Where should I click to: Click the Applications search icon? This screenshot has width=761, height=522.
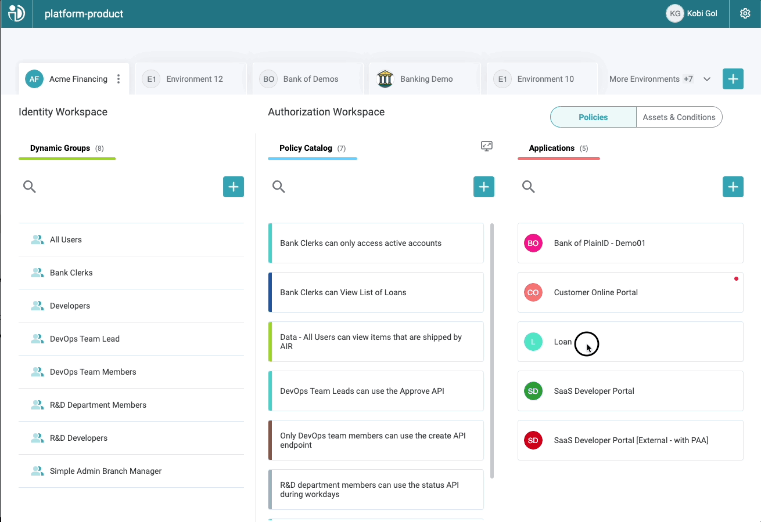pos(528,187)
